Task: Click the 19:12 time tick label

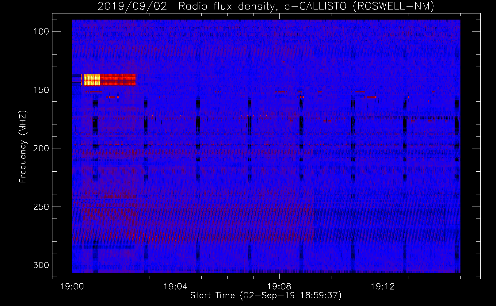Action: coord(383,287)
